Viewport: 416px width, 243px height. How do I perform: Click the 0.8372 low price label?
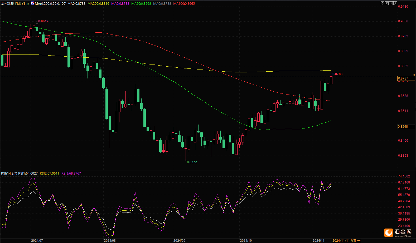[192, 162]
